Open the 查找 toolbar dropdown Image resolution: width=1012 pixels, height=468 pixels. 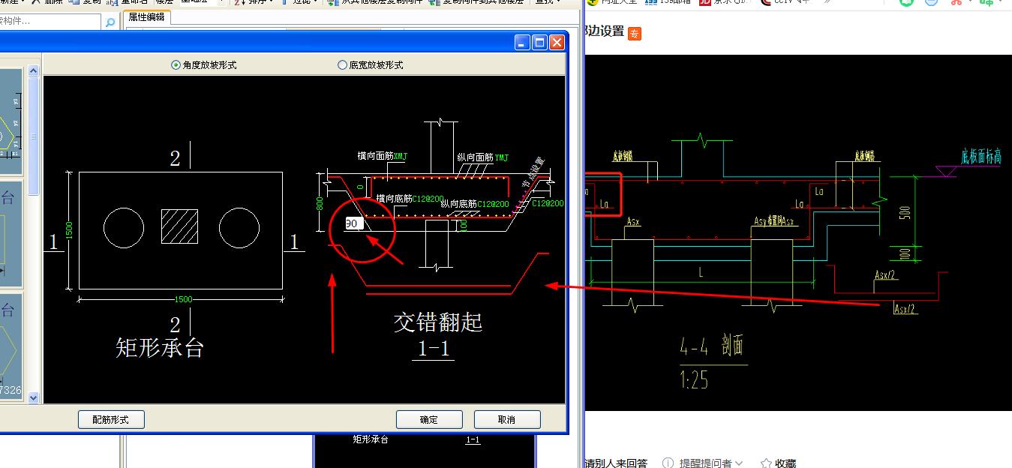pos(546,2)
